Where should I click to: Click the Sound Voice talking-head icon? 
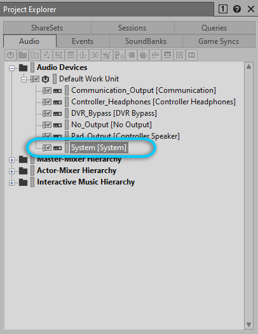point(119,55)
